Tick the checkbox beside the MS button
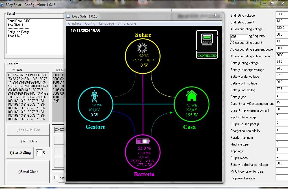The image size is (288, 189). coord(56,178)
